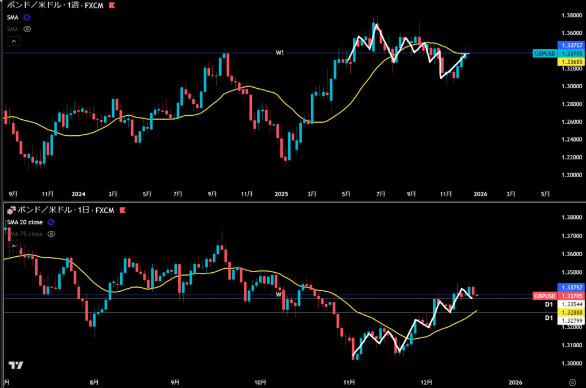586x388 pixels.
Task: Show the hidden SMA 75 close indicator
Action: (51, 234)
